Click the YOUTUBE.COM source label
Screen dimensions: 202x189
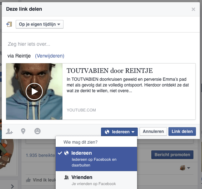coord(81,110)
